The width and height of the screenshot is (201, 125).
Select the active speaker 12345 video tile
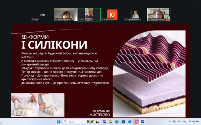coord(89,14)
